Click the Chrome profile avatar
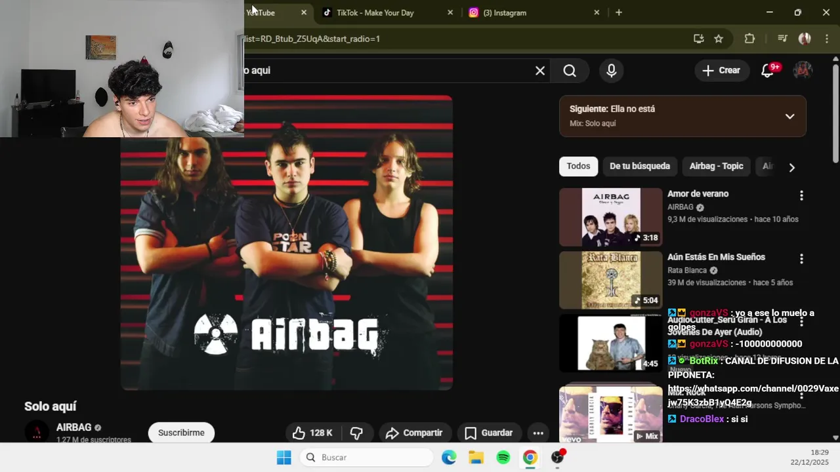This screenshot has width=840, height=472. [x=805, y=39]
